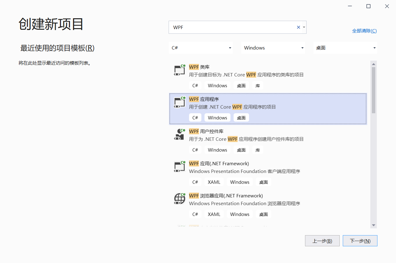Click XAML tag under WPF 浏览器应用

click(x=214, y=214)
